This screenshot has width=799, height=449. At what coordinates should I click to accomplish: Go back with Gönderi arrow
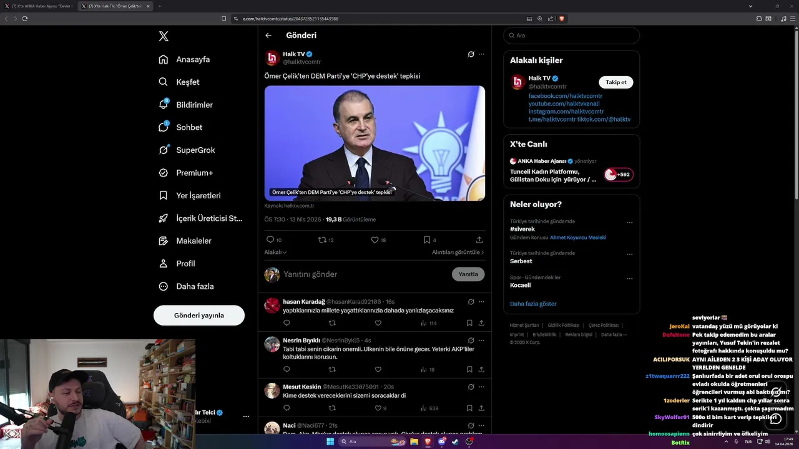click(268, 36)
